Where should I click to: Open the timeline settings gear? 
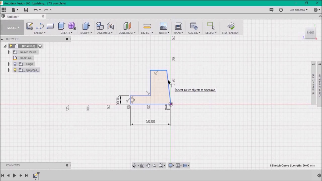pos(319,175)
